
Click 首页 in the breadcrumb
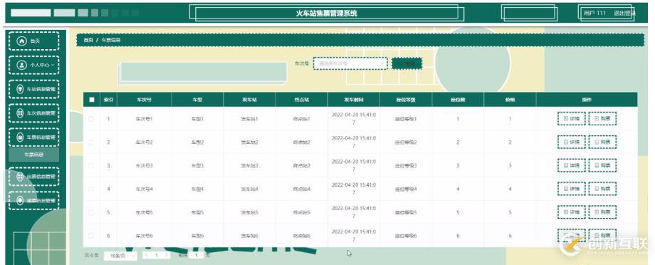[88, 40]
